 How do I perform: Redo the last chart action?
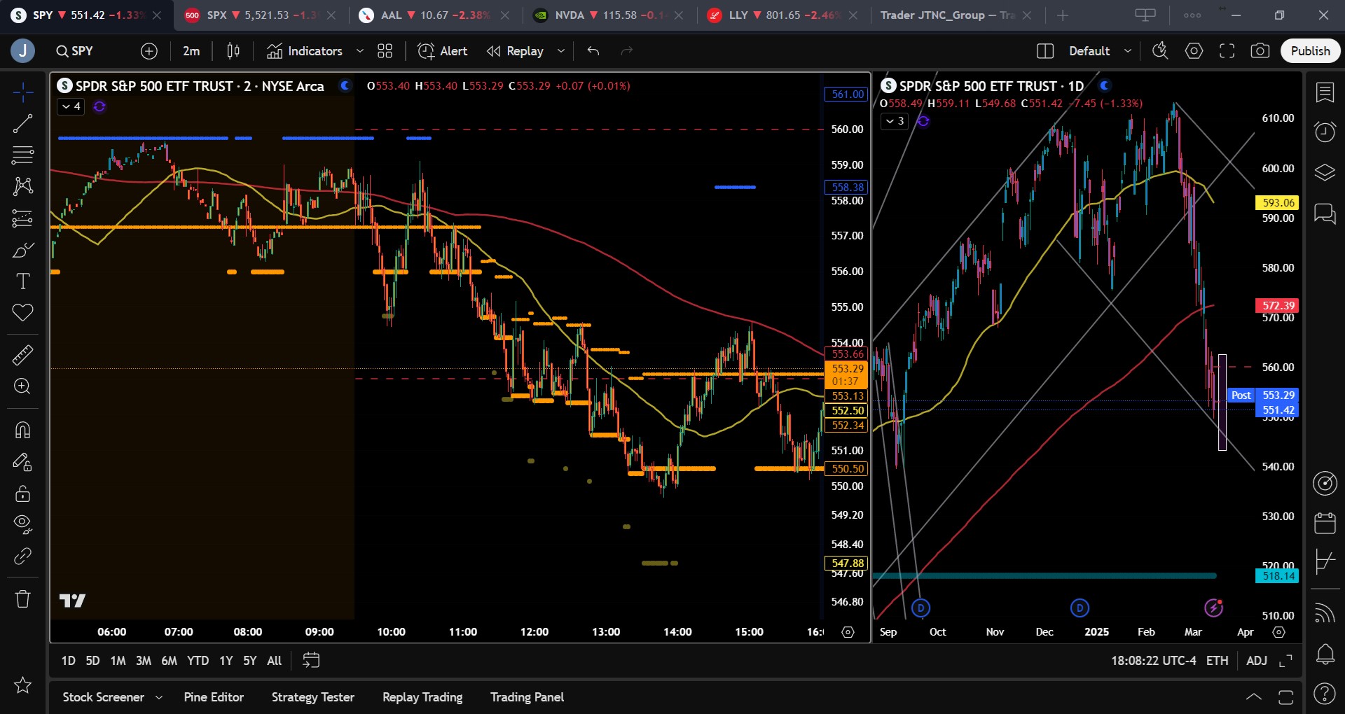tap(627, 51)
